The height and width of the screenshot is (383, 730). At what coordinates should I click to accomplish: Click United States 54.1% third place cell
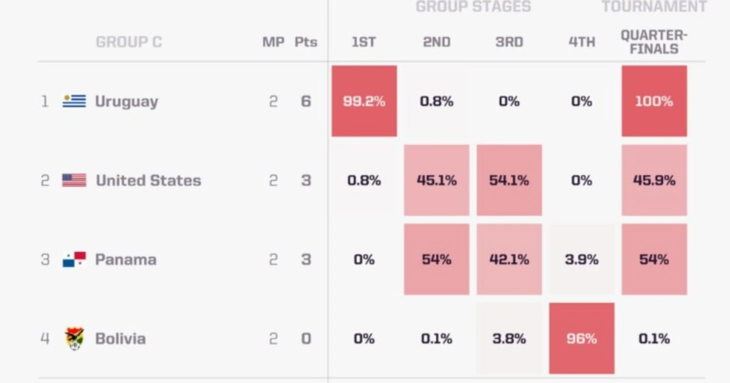[x=509, y=180]
